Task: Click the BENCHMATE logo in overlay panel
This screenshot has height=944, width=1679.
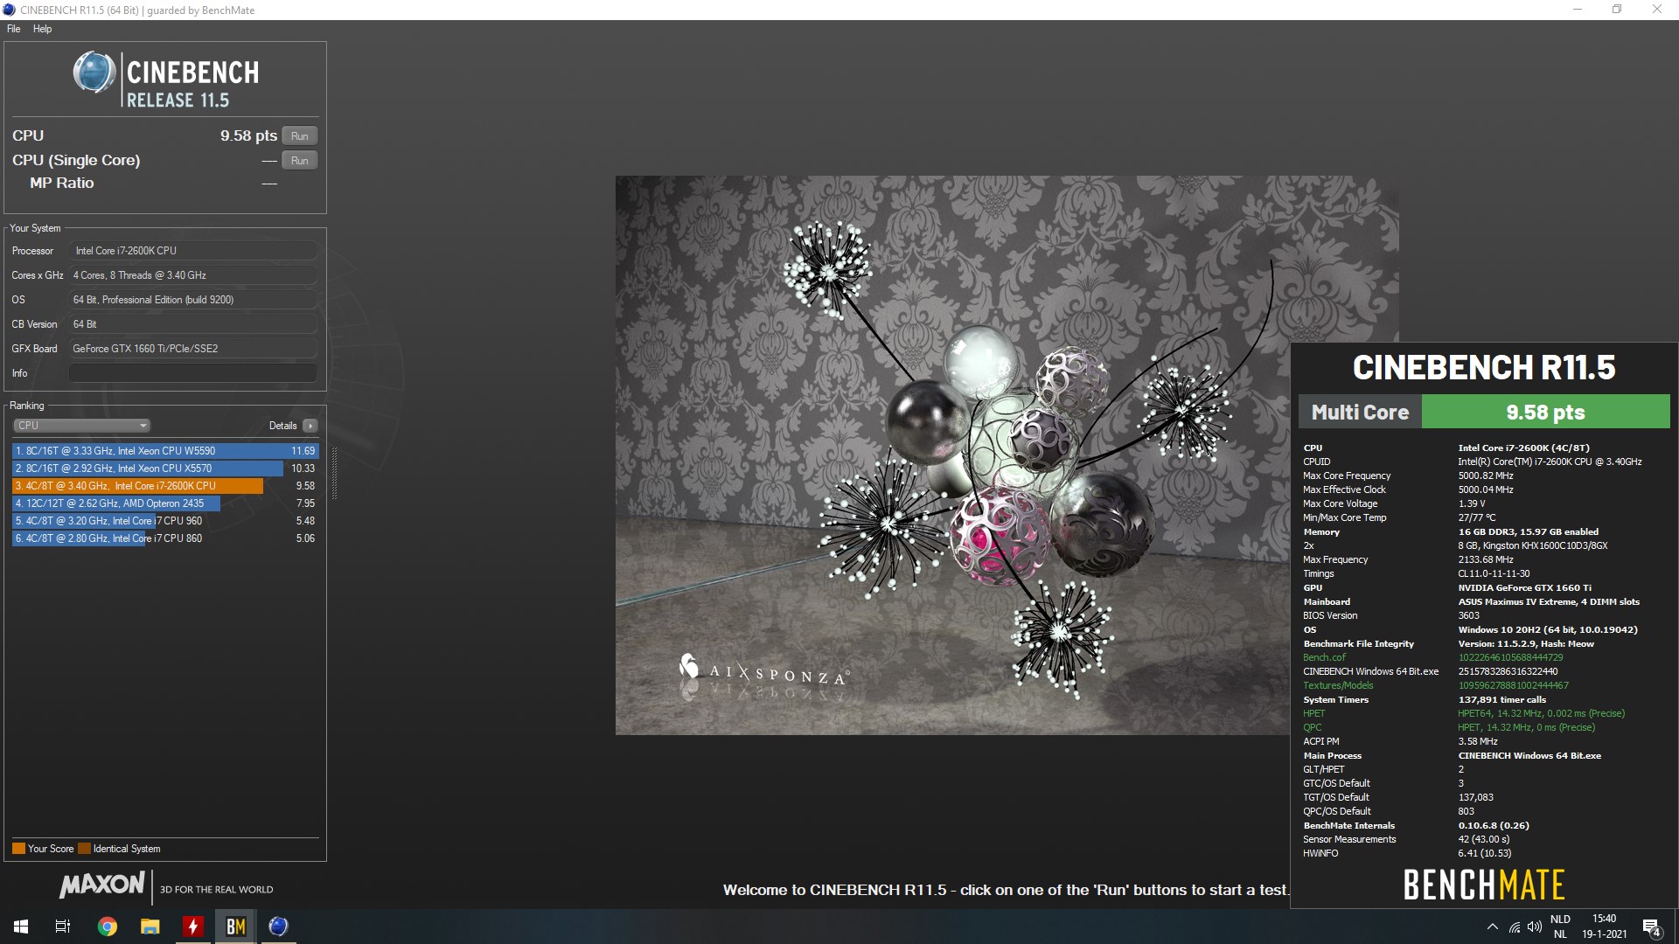Action: pos(1484,885)
